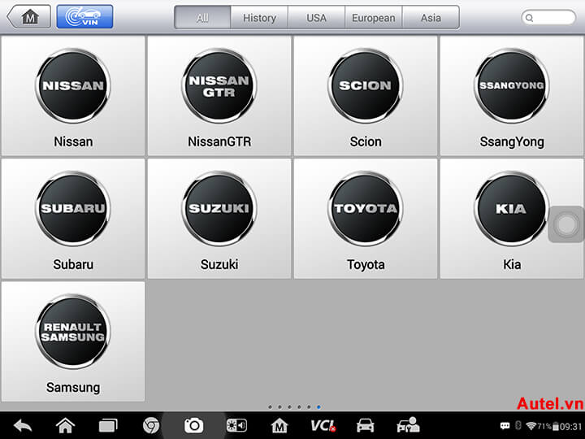Tap the 09:31 clock
Image resolution: width=585 pixels, height=439 pixels.
[571, 426]
